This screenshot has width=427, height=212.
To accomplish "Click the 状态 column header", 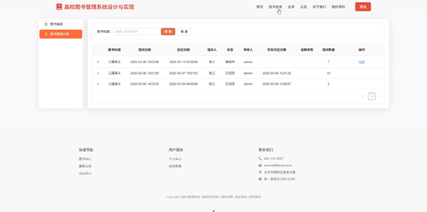I will (230, 50).
